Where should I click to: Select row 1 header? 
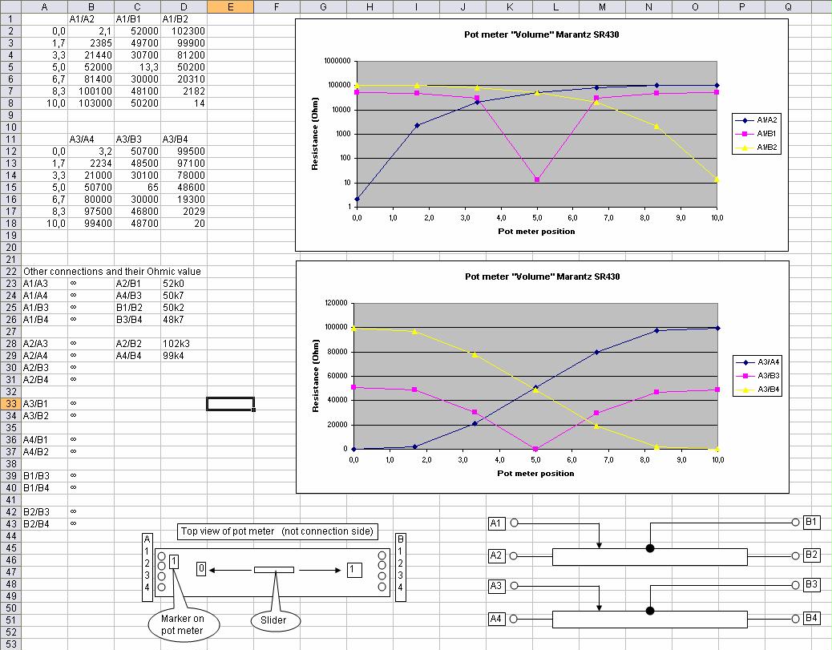tap(10, 19)
